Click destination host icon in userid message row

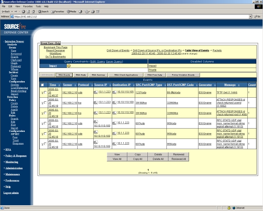[115, 103]
